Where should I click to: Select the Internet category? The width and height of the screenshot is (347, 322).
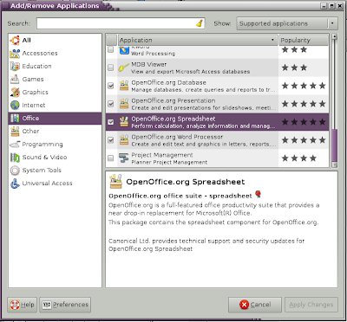click(55, 106)
